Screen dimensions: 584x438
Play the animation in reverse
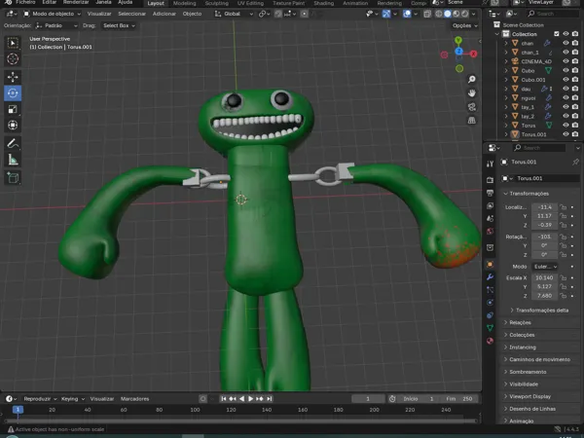tap(241, 399)
